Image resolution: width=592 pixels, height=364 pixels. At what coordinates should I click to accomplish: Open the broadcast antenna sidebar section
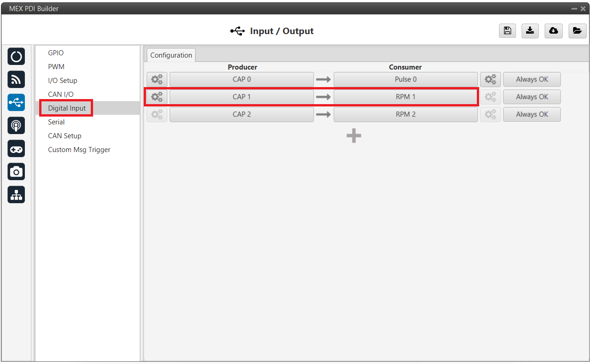pos(16,126)
